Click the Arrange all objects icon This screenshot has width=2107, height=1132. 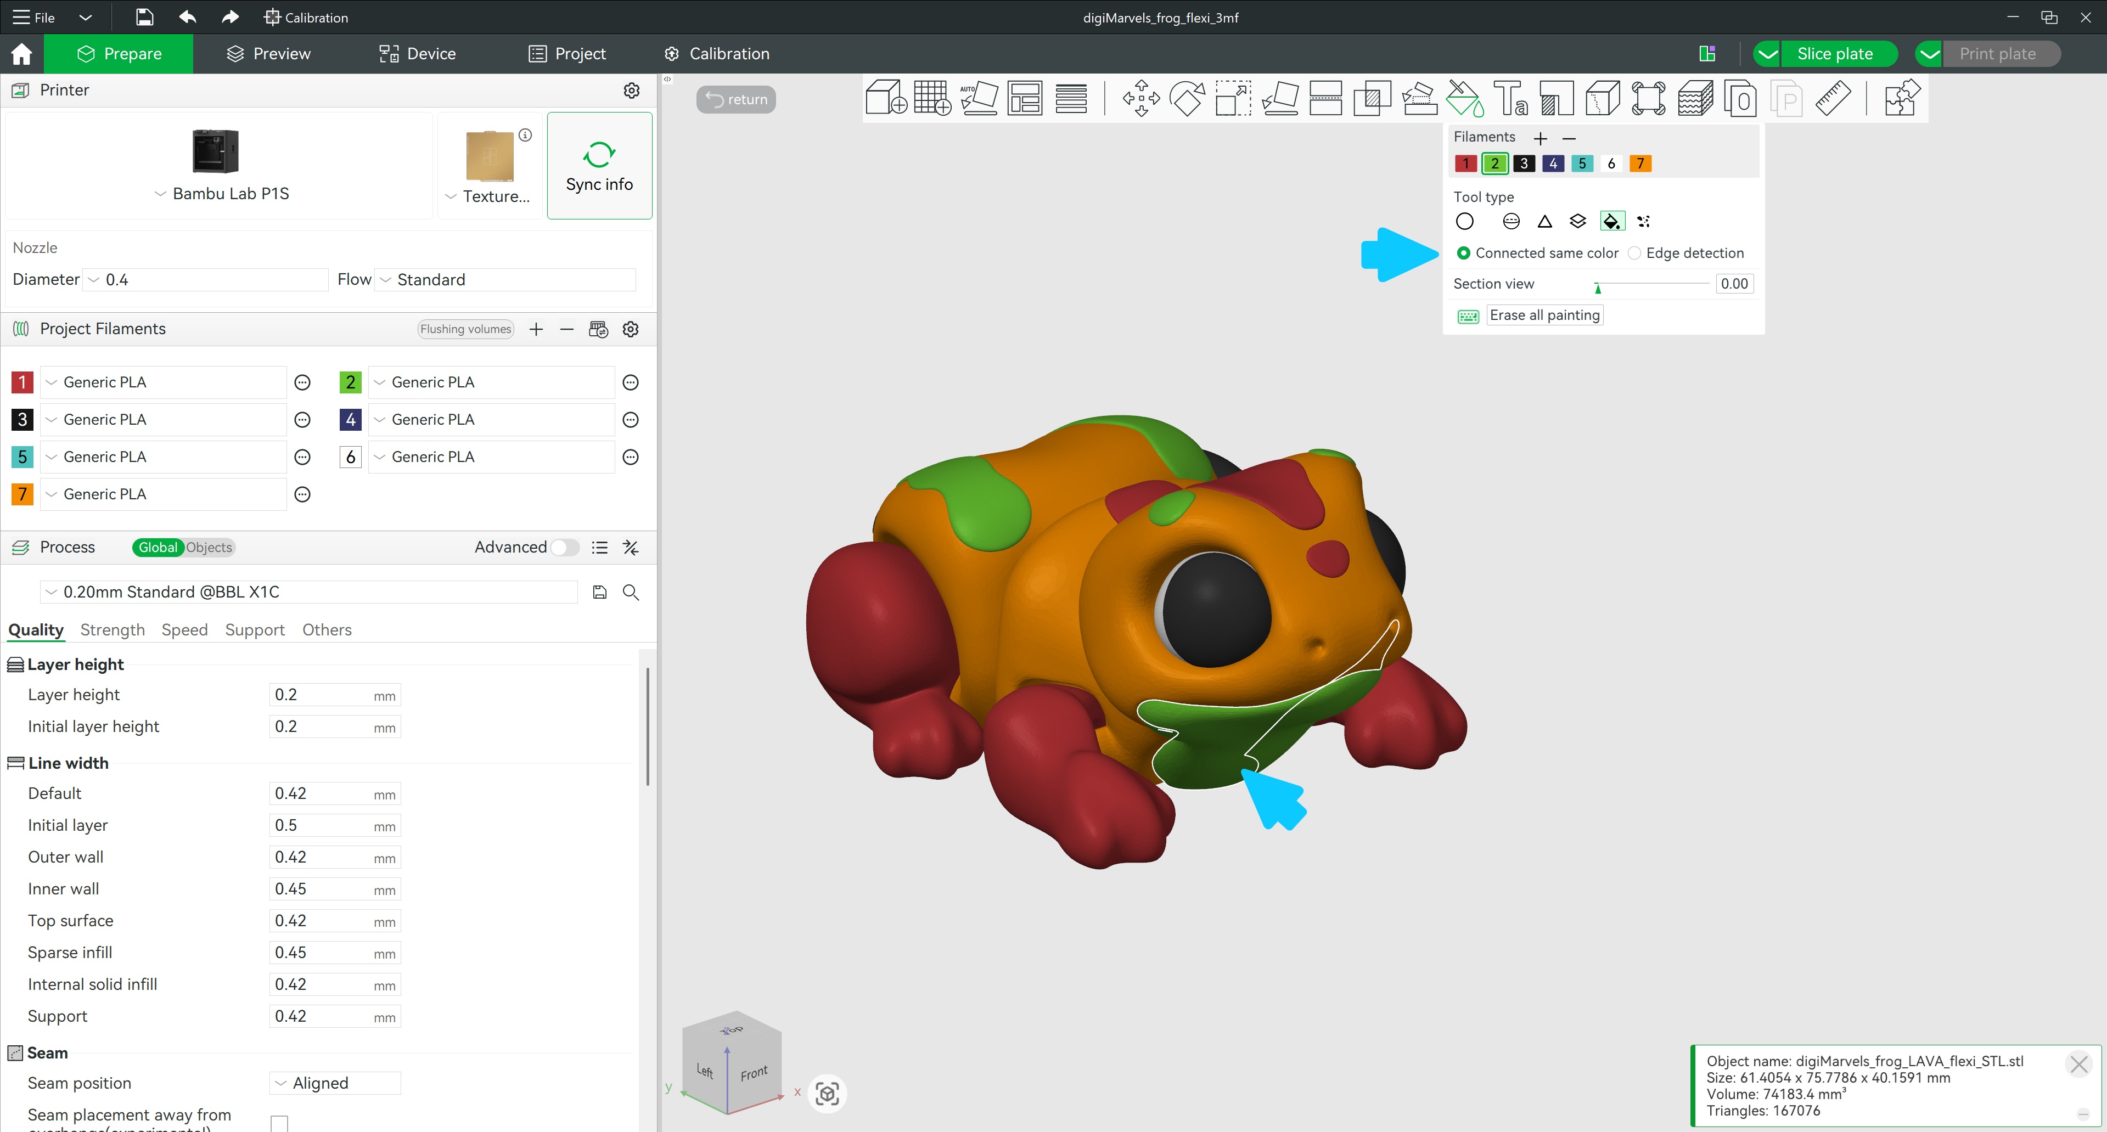coord(1025,98)
